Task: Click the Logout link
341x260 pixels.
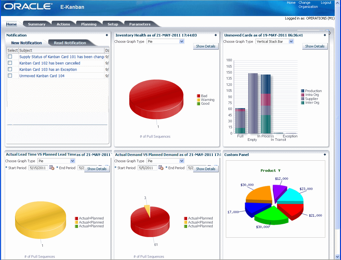Action: pos(326,3)
